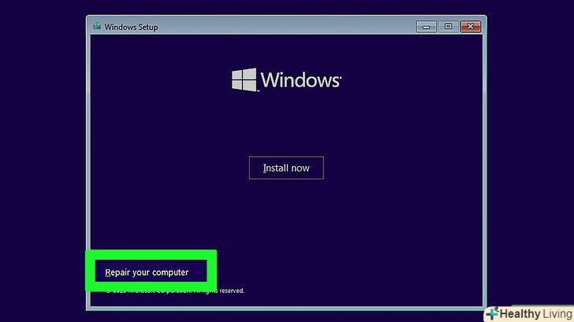Image resolution: width=574 pixels, height=322 pixels.
Task: Close the Windows Setup window
Action: pyautogui.click(x=471, y=26)
